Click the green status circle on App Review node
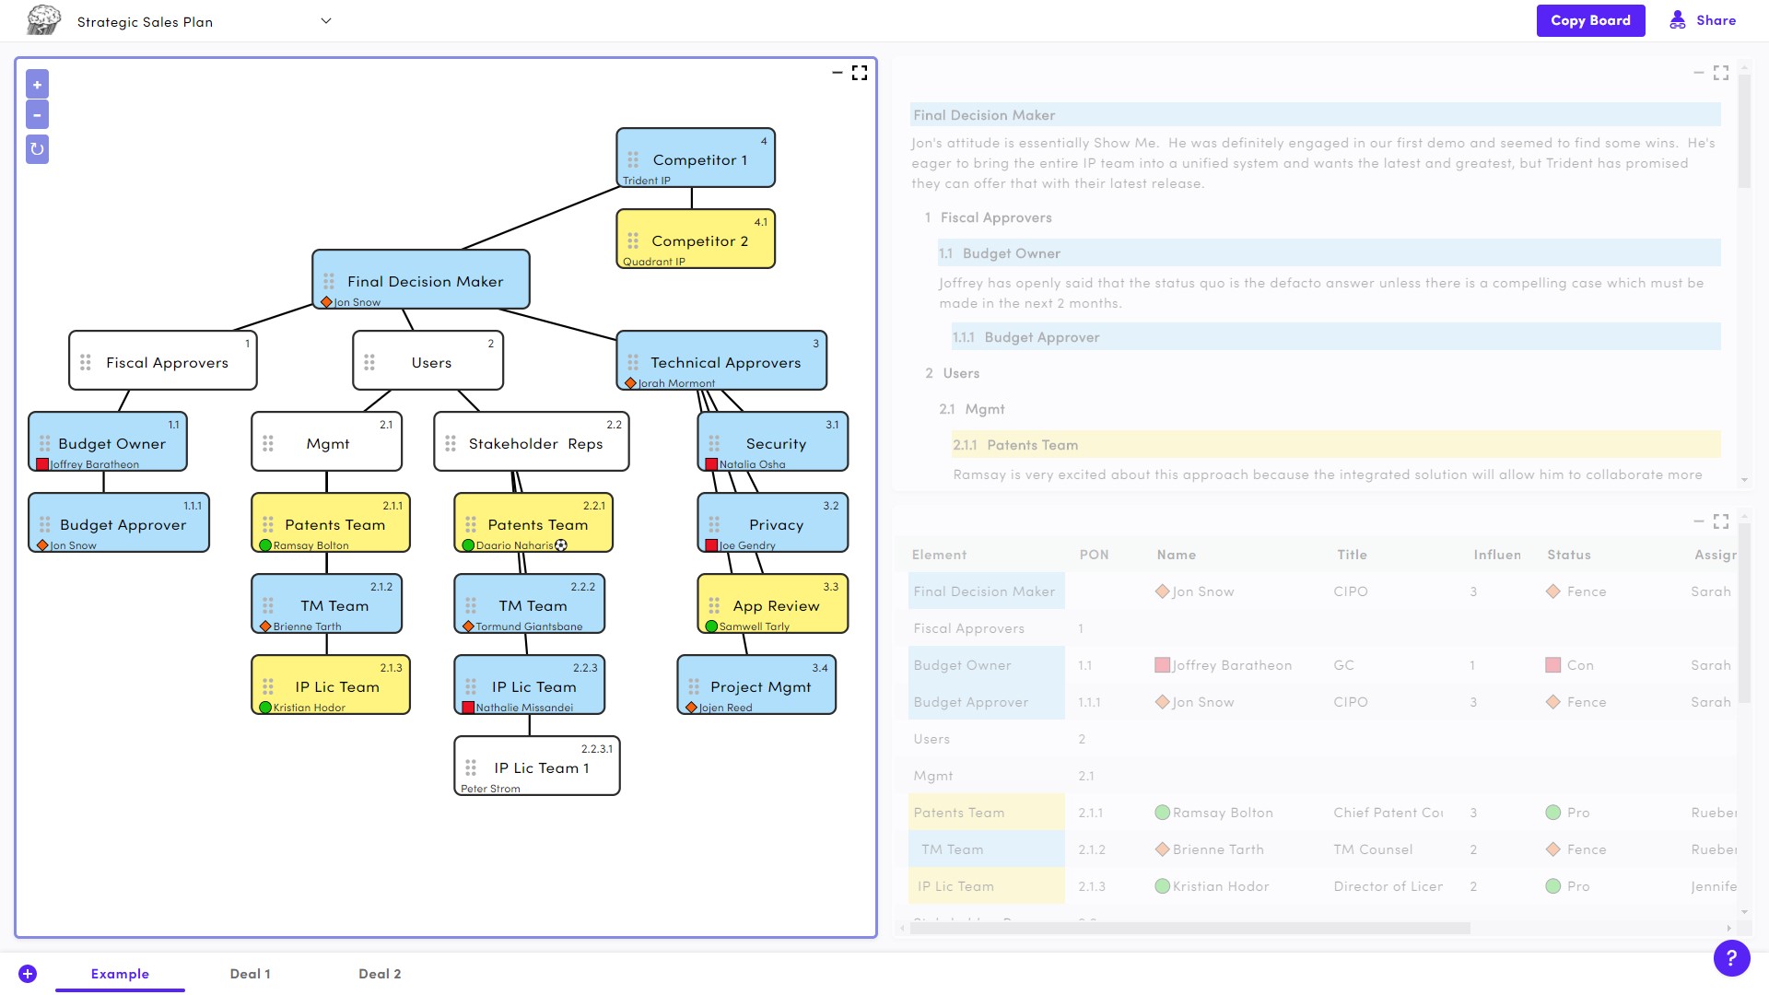 click(x=711, y=626)
